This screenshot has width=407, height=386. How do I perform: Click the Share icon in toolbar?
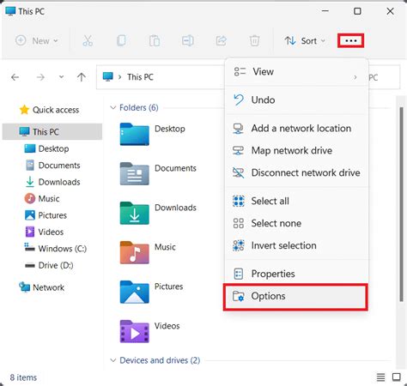tap(222, 40)
